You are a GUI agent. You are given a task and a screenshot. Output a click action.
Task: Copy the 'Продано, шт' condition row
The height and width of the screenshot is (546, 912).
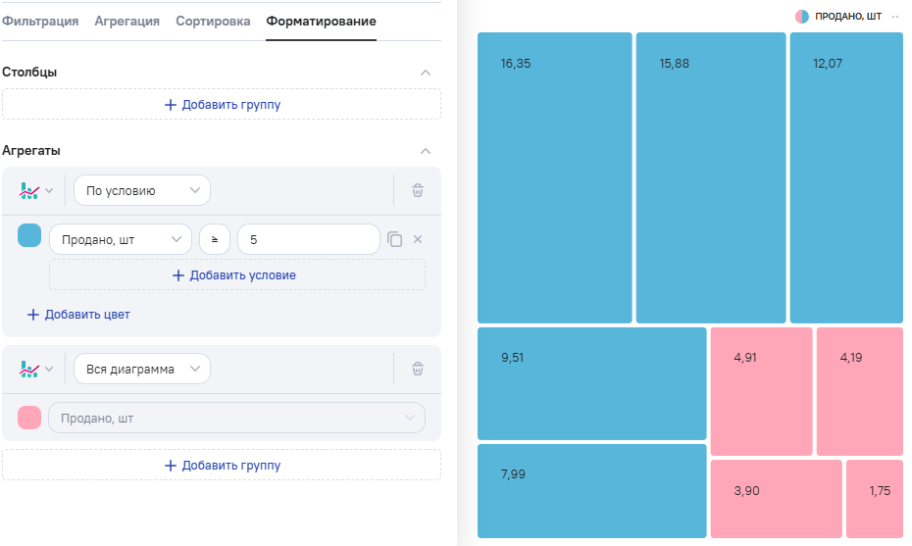(395, 239)
